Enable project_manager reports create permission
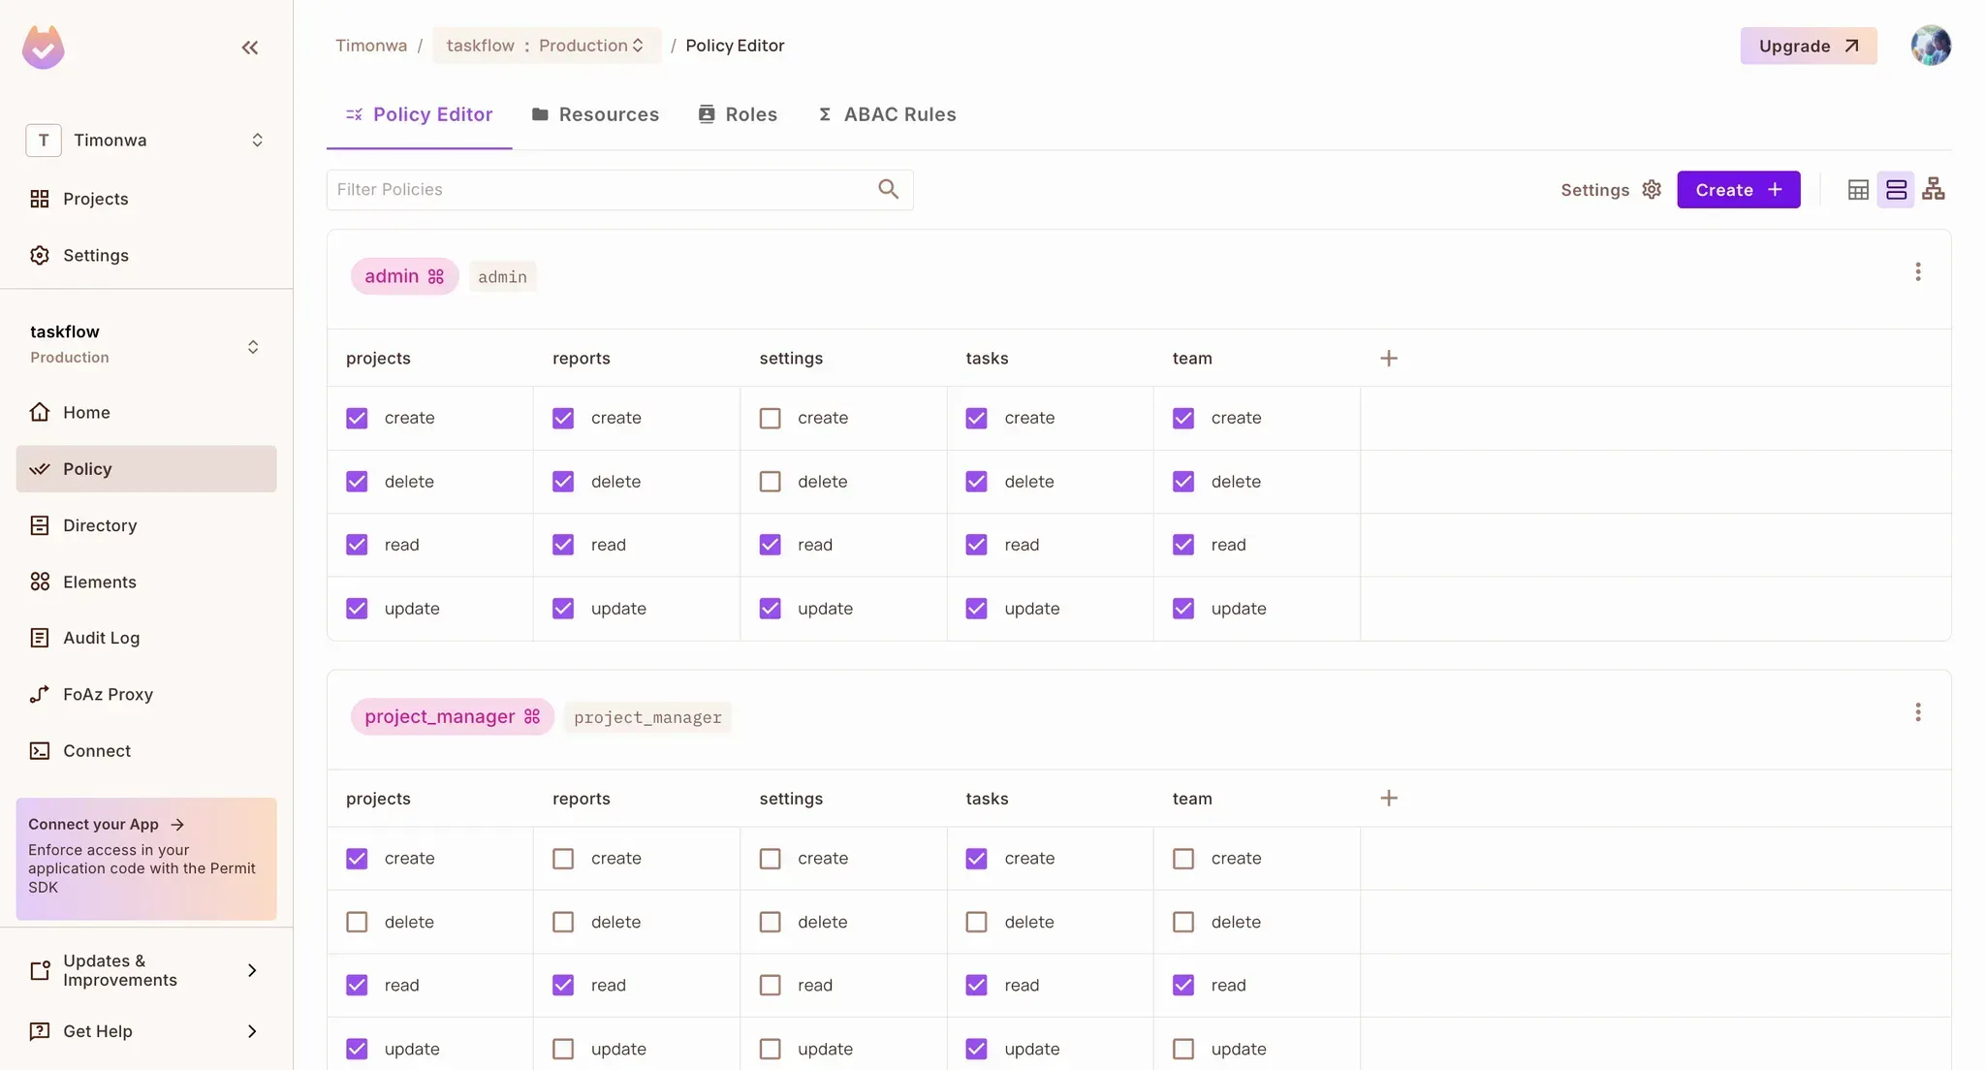This screenshot has height=1070, width=1985. [x=563, y=859]
